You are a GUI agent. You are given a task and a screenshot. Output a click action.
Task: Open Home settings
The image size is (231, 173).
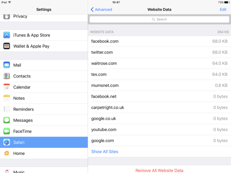[x=44, y=153]
